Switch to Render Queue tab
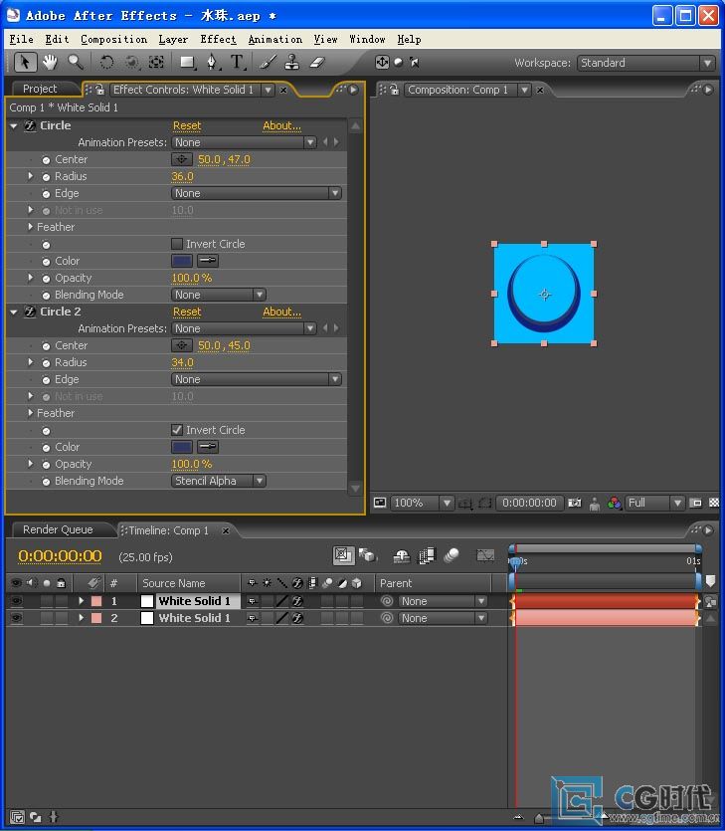This screenshot has height=831, width=725. (58, 529)
